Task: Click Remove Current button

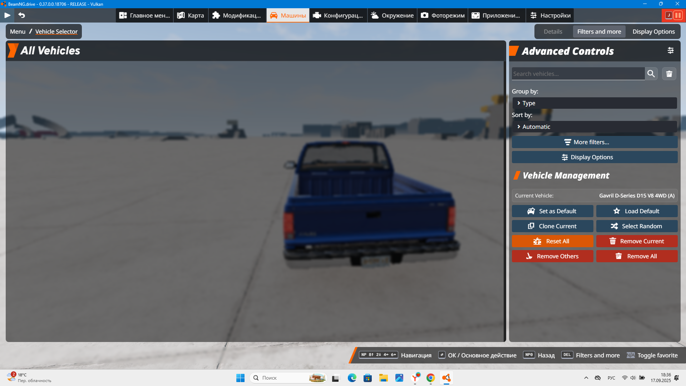Action: 637,241
